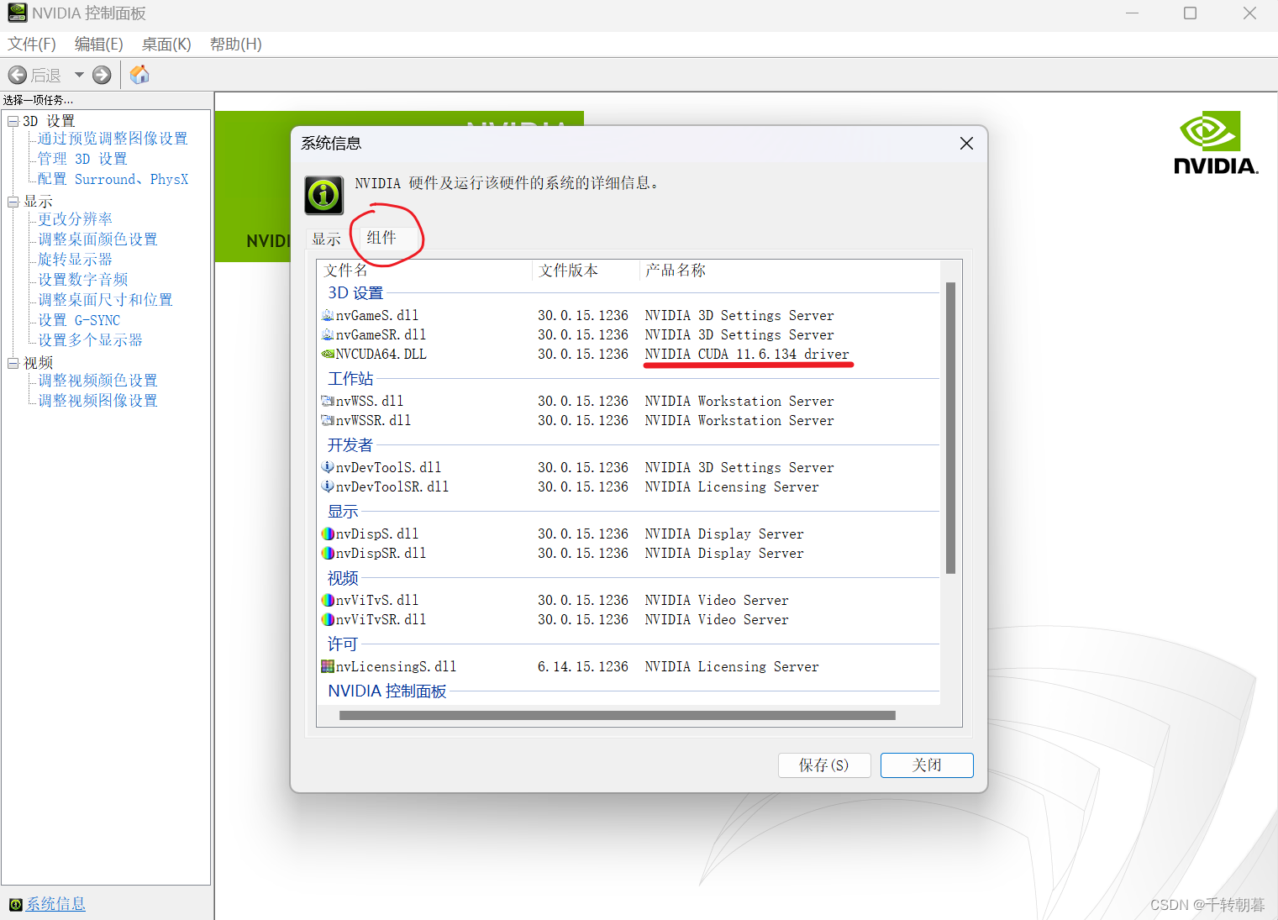Click the vertical scrollbar in component list
This screenshot has width=1278, height=920.
pyautogui.click(x=950, y=428)
